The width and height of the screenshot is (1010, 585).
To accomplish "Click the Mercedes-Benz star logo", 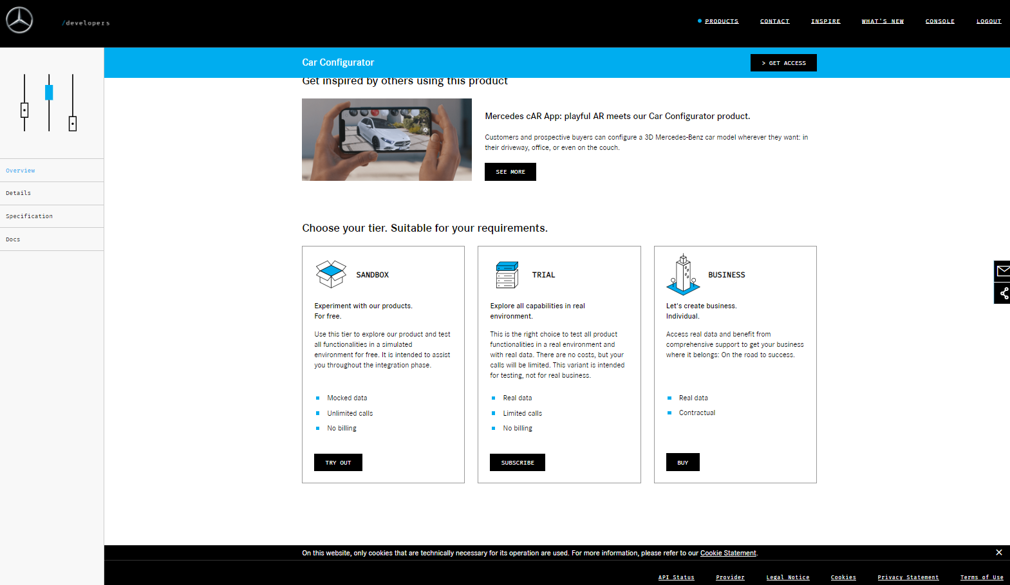I will click(x=19, y=21).
